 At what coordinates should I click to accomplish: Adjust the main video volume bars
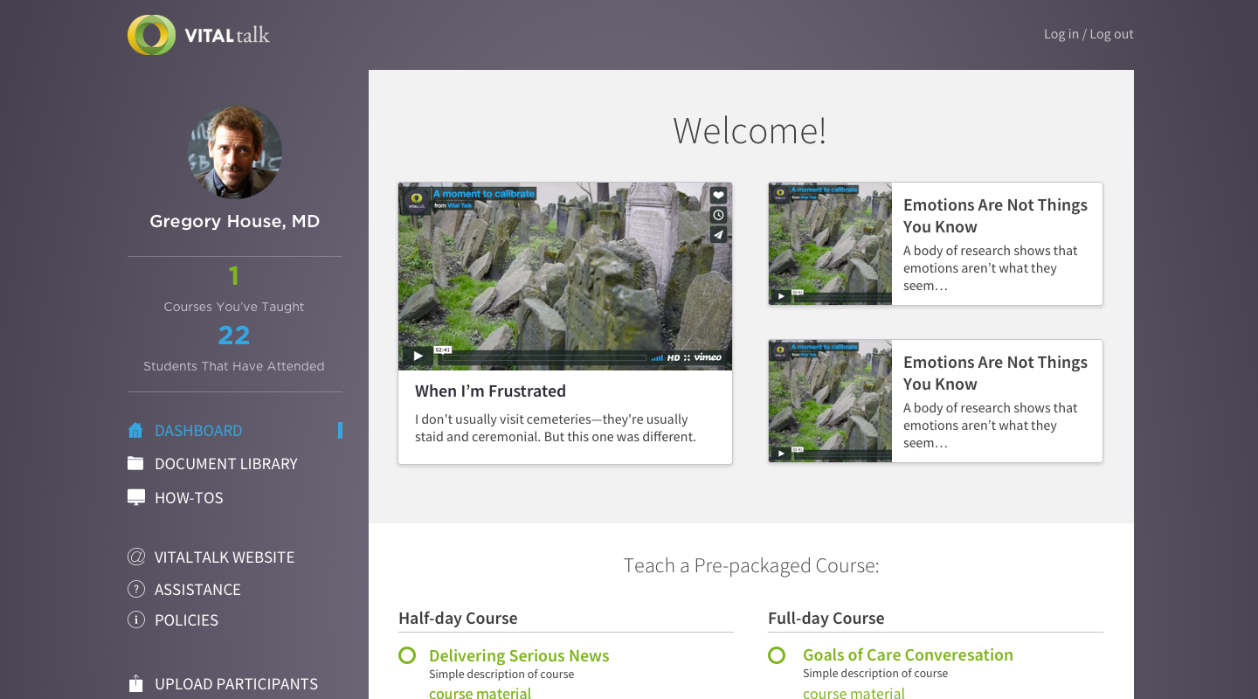657,357
